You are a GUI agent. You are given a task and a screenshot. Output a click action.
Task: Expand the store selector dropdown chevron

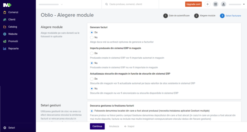(62, 5)
